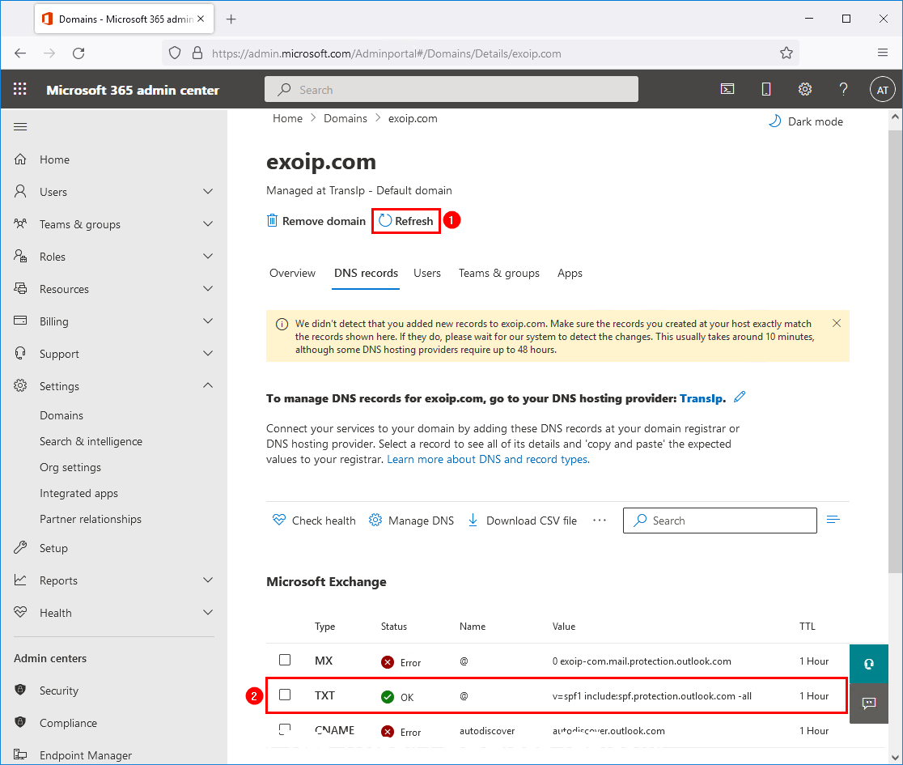Open the header settings gear icon

coord(804,89)
